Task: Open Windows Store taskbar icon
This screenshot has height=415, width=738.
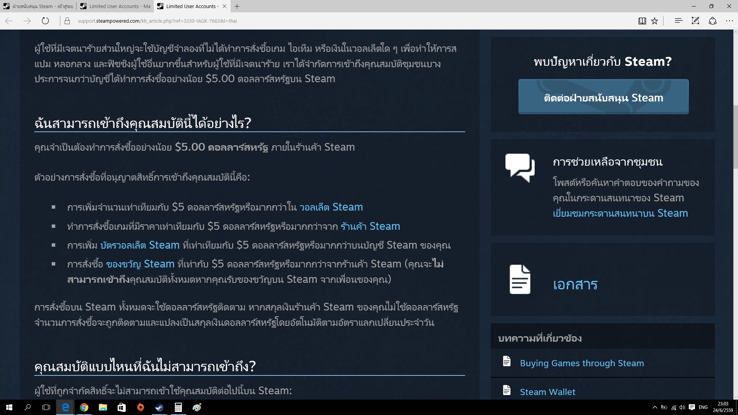Action: pos(121,407)
